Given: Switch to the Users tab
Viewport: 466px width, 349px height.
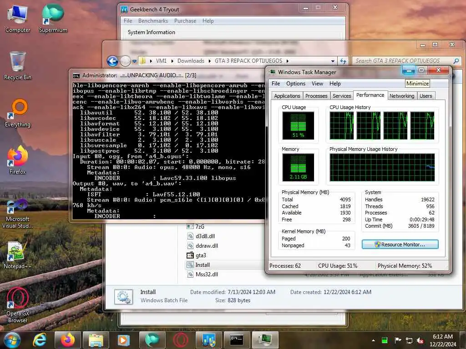Looking at the screenshot, I should tap(425, 96).
